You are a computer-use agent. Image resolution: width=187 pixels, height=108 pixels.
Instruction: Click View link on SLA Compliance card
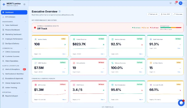click(141, 100)
